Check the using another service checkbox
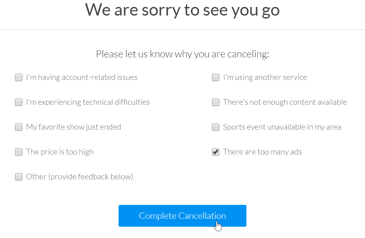 216,77
